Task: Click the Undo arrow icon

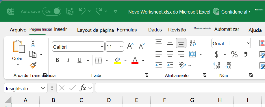Action: click(x=82, y=11)
